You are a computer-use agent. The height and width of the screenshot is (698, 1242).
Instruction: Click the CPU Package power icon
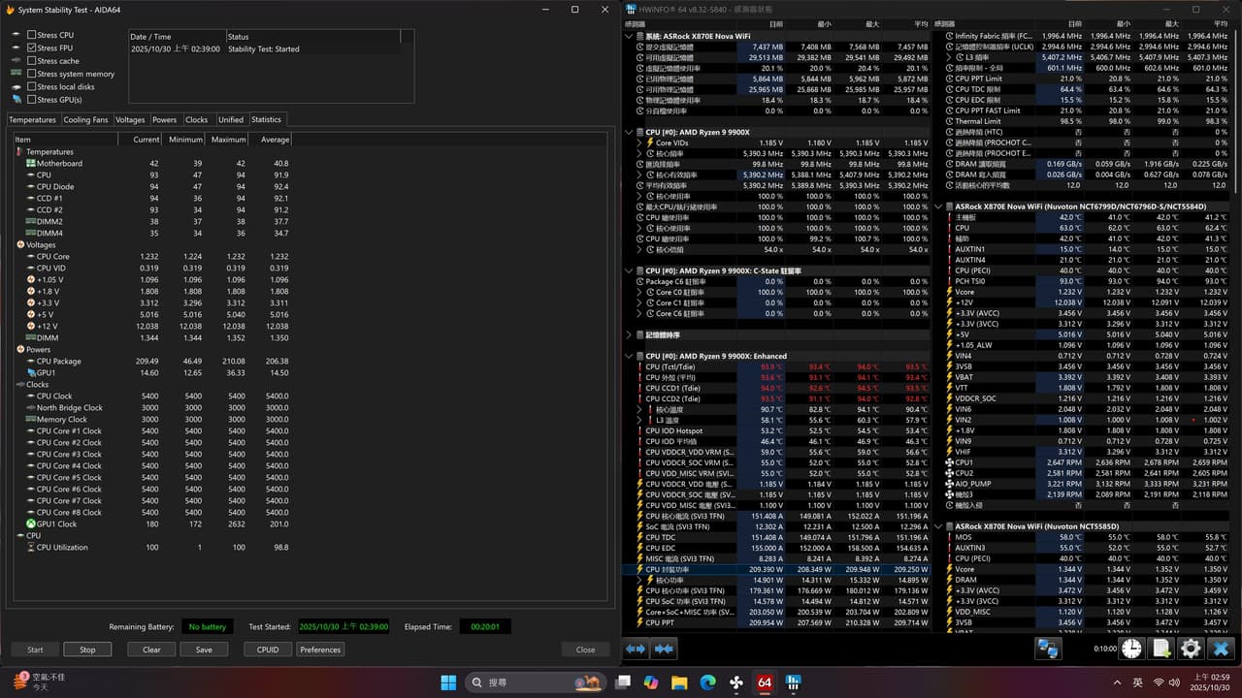(30, 362)
